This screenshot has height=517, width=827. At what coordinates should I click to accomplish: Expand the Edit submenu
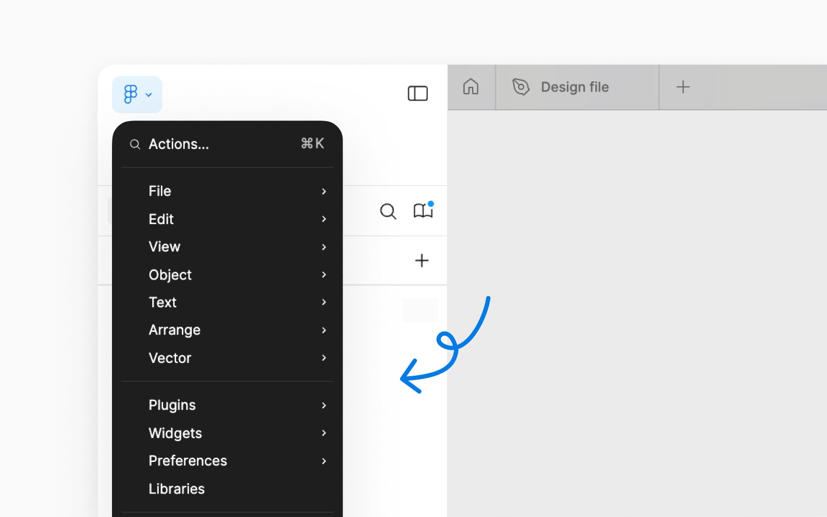pos(227,219)
